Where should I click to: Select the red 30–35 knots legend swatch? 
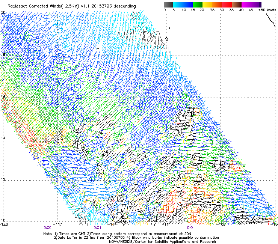[x=227, y=5]
